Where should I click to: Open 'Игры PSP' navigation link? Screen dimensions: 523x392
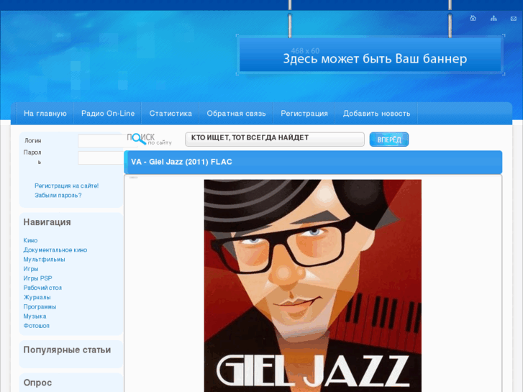[37, 278]
